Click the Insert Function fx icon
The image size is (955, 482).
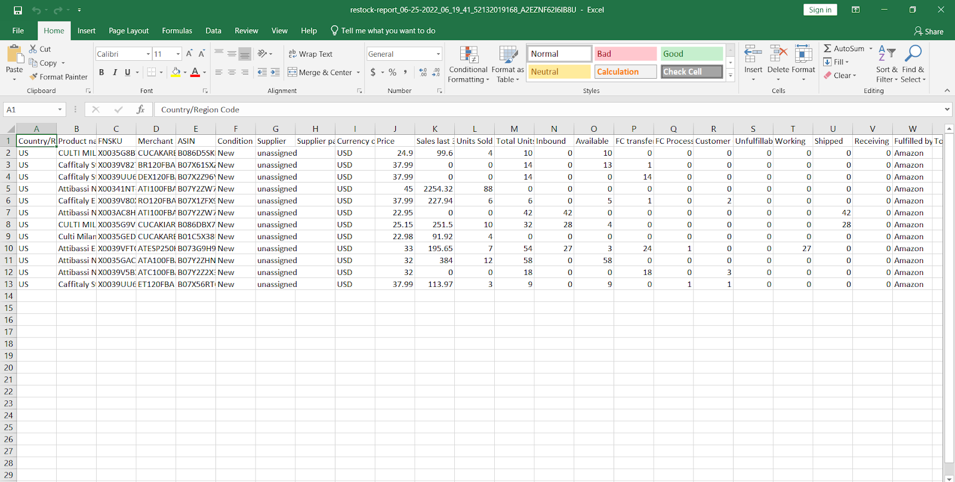click(140, 110)
